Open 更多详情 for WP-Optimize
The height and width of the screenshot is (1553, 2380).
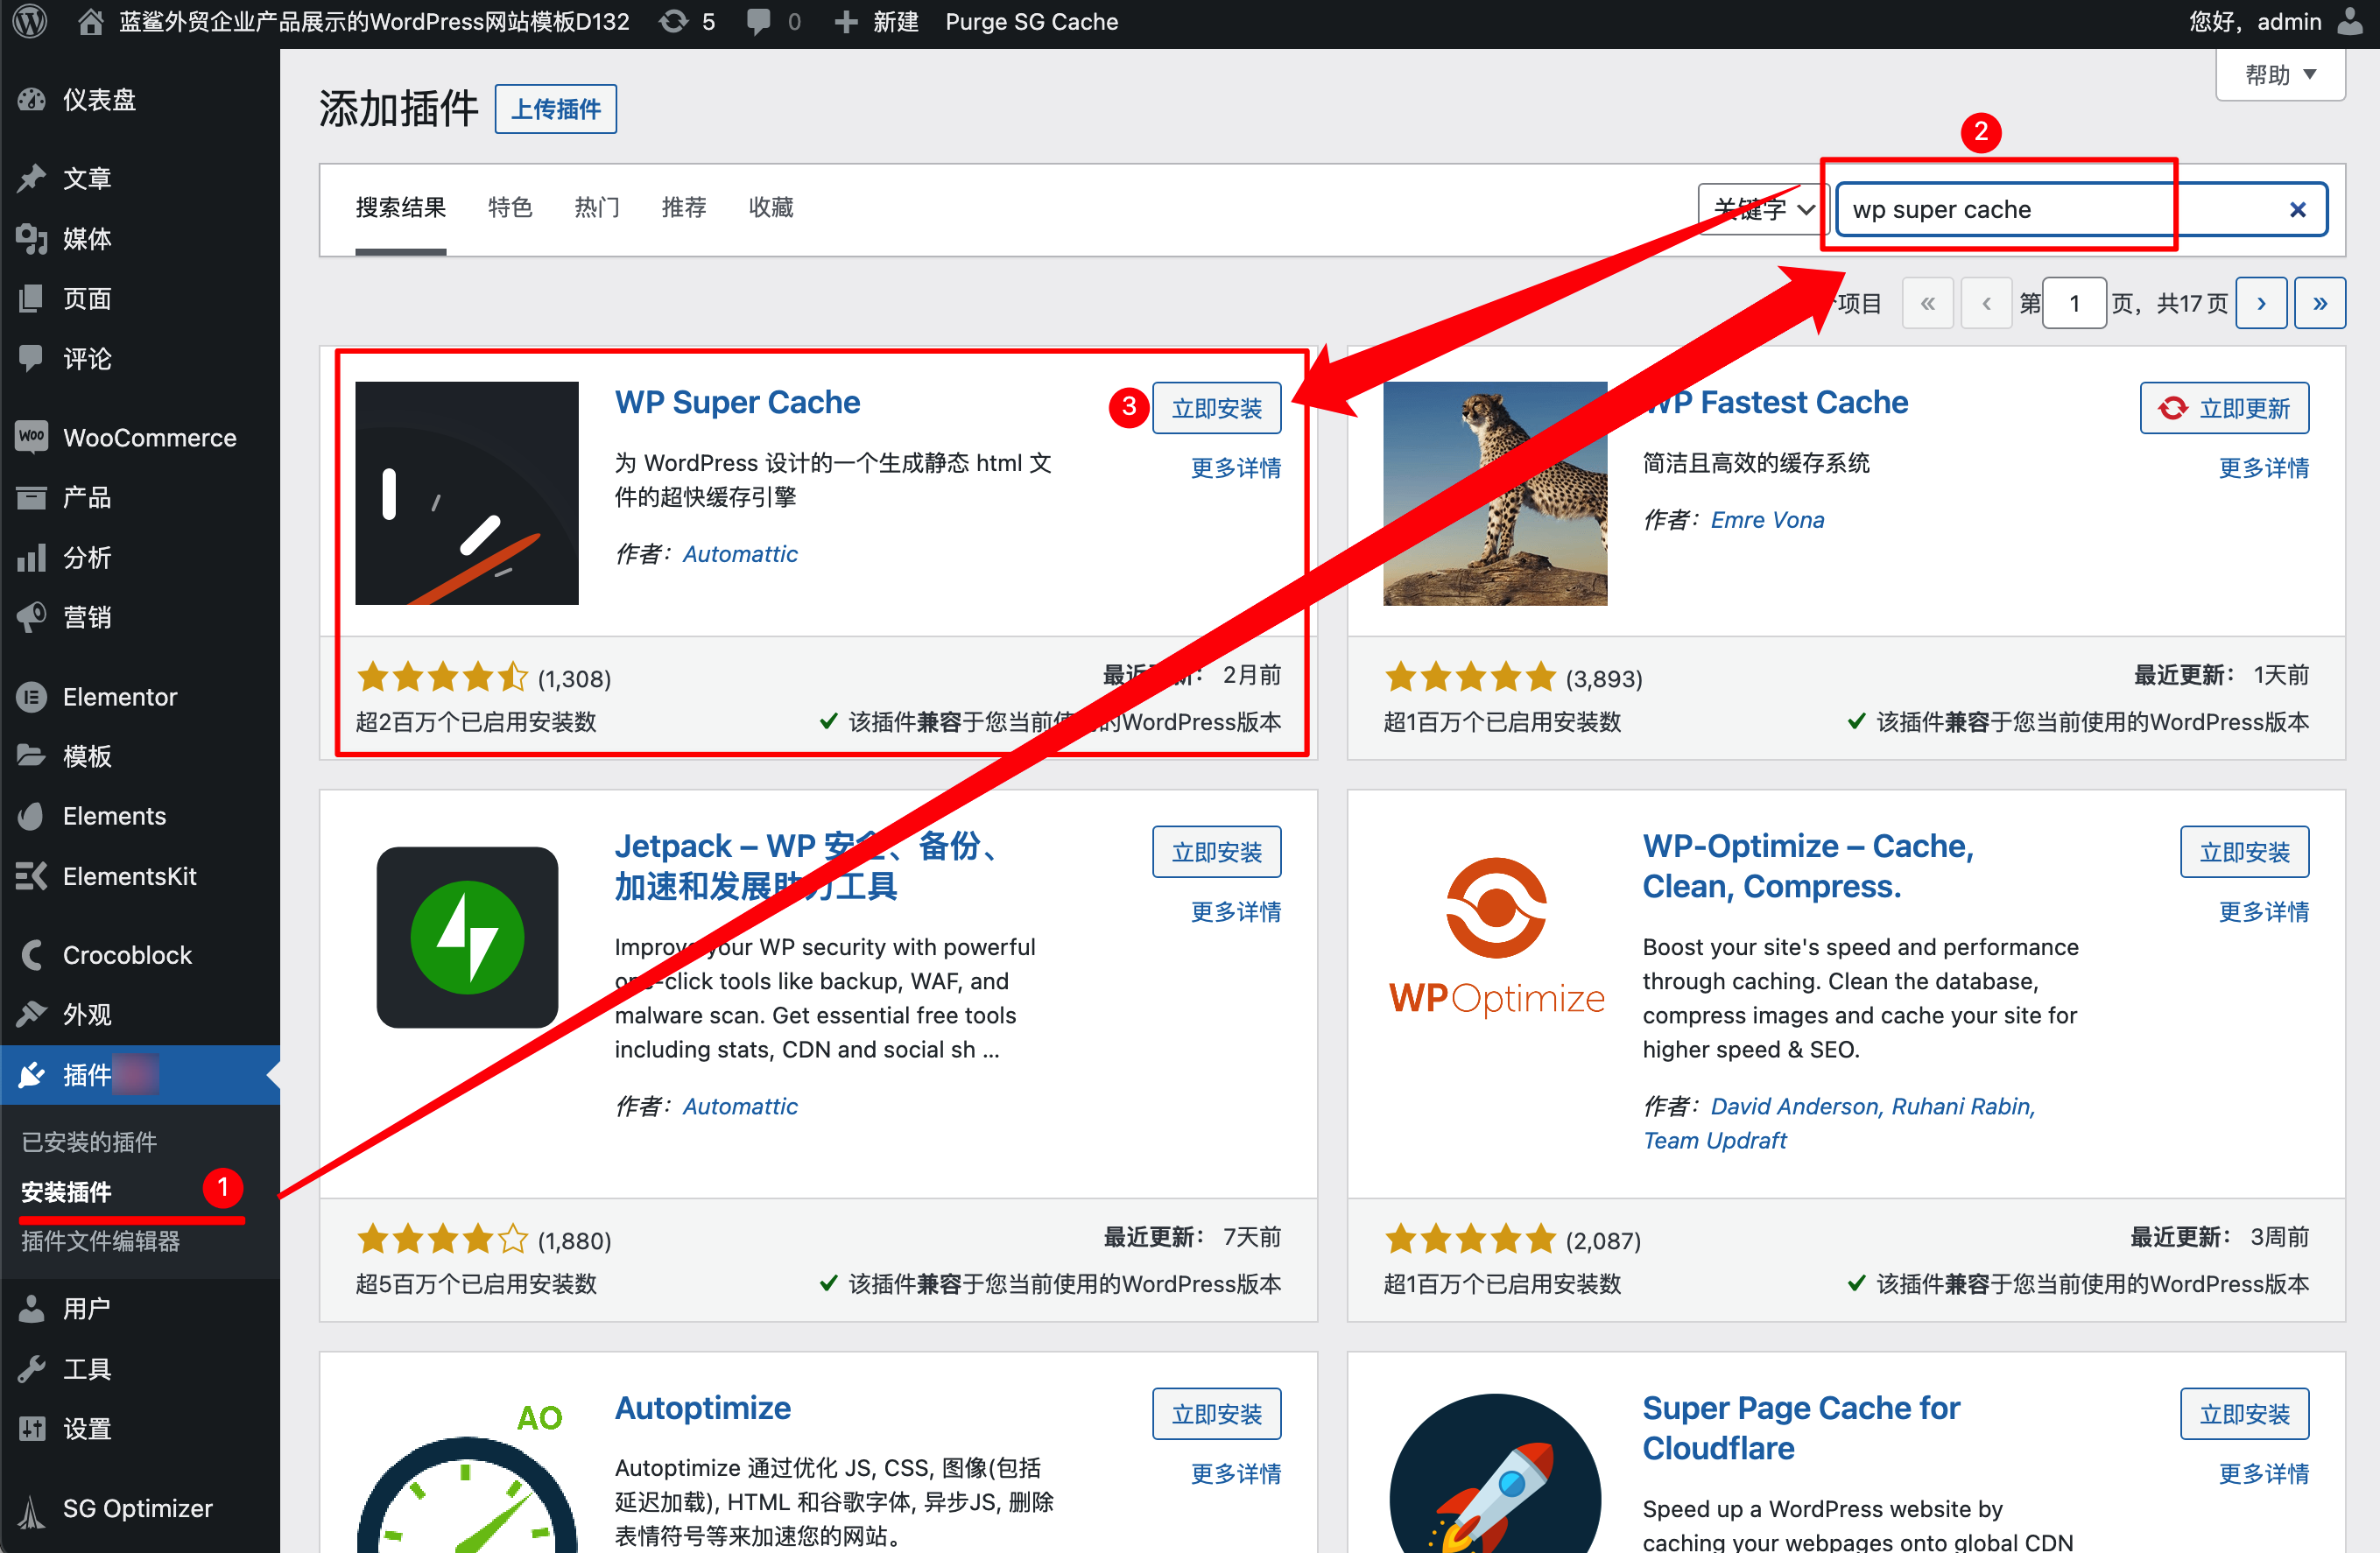[x=2263, y=912]
